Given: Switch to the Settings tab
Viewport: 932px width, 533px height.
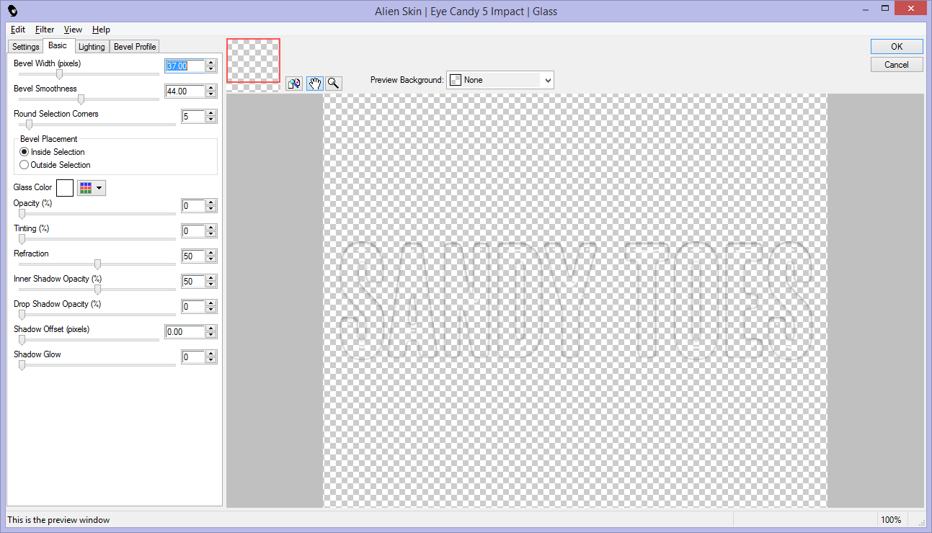Looking at the screenshot, I should (26, 47).
